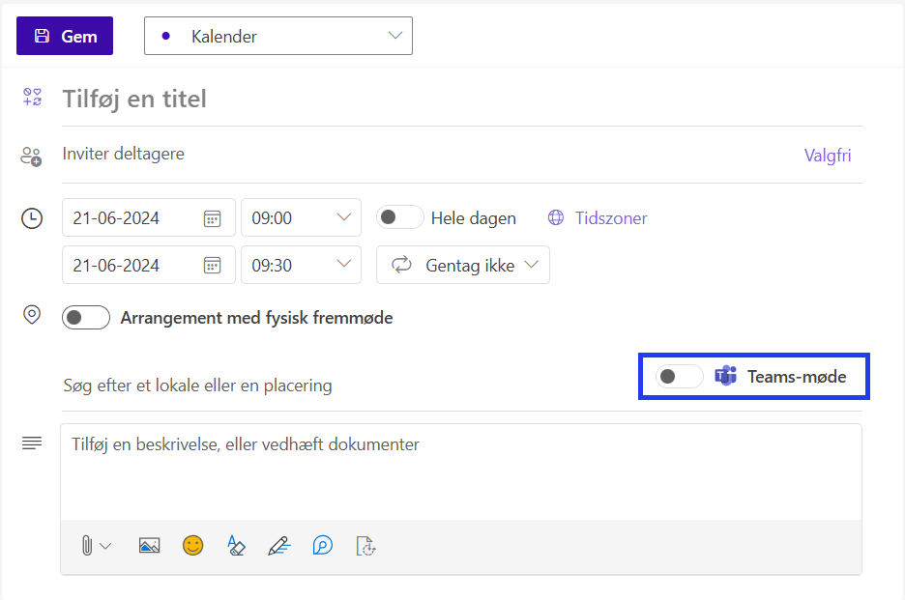Click the document template icon in toolbar
Viewport: 905px width, 600px height.
click(x=365, y=545)
